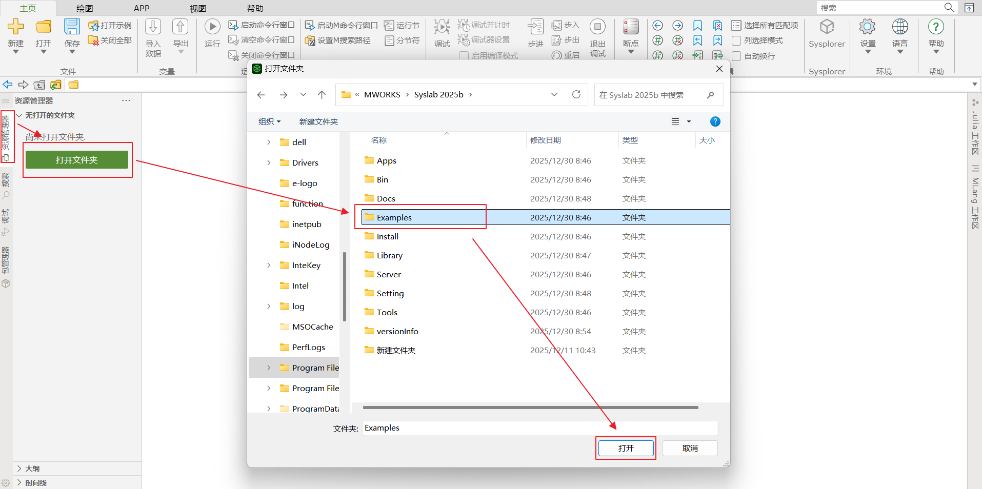This screenshot has width=982, height=489.
Task: Click the 打开 button in dialog
Action: pos(626,448)
